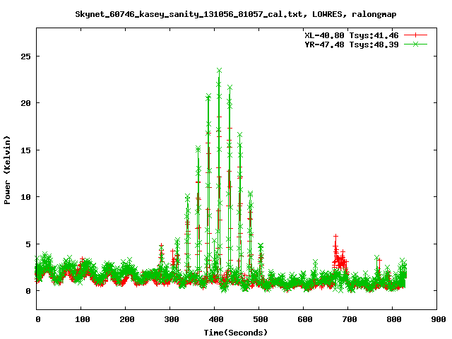Click the x-axis tick label 100
This screenshot has width=452, height=339.
83,319
